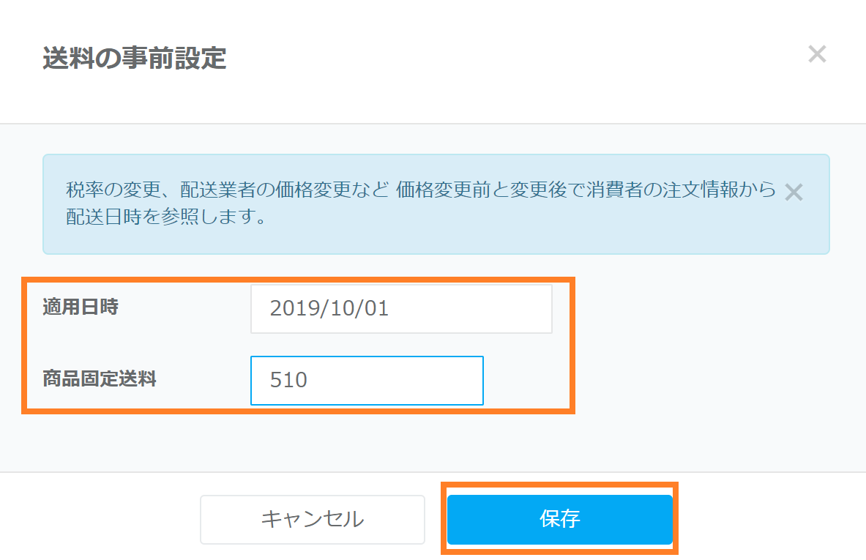The height and width of the screenshot is (560, 866).
Task: Place cursor on the 510 fee value
Action: pyautogui.click(x=288, y=381)
